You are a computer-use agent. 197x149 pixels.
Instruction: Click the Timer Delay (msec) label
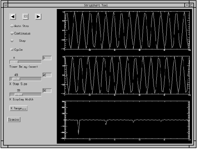click(x=23, y=67)
